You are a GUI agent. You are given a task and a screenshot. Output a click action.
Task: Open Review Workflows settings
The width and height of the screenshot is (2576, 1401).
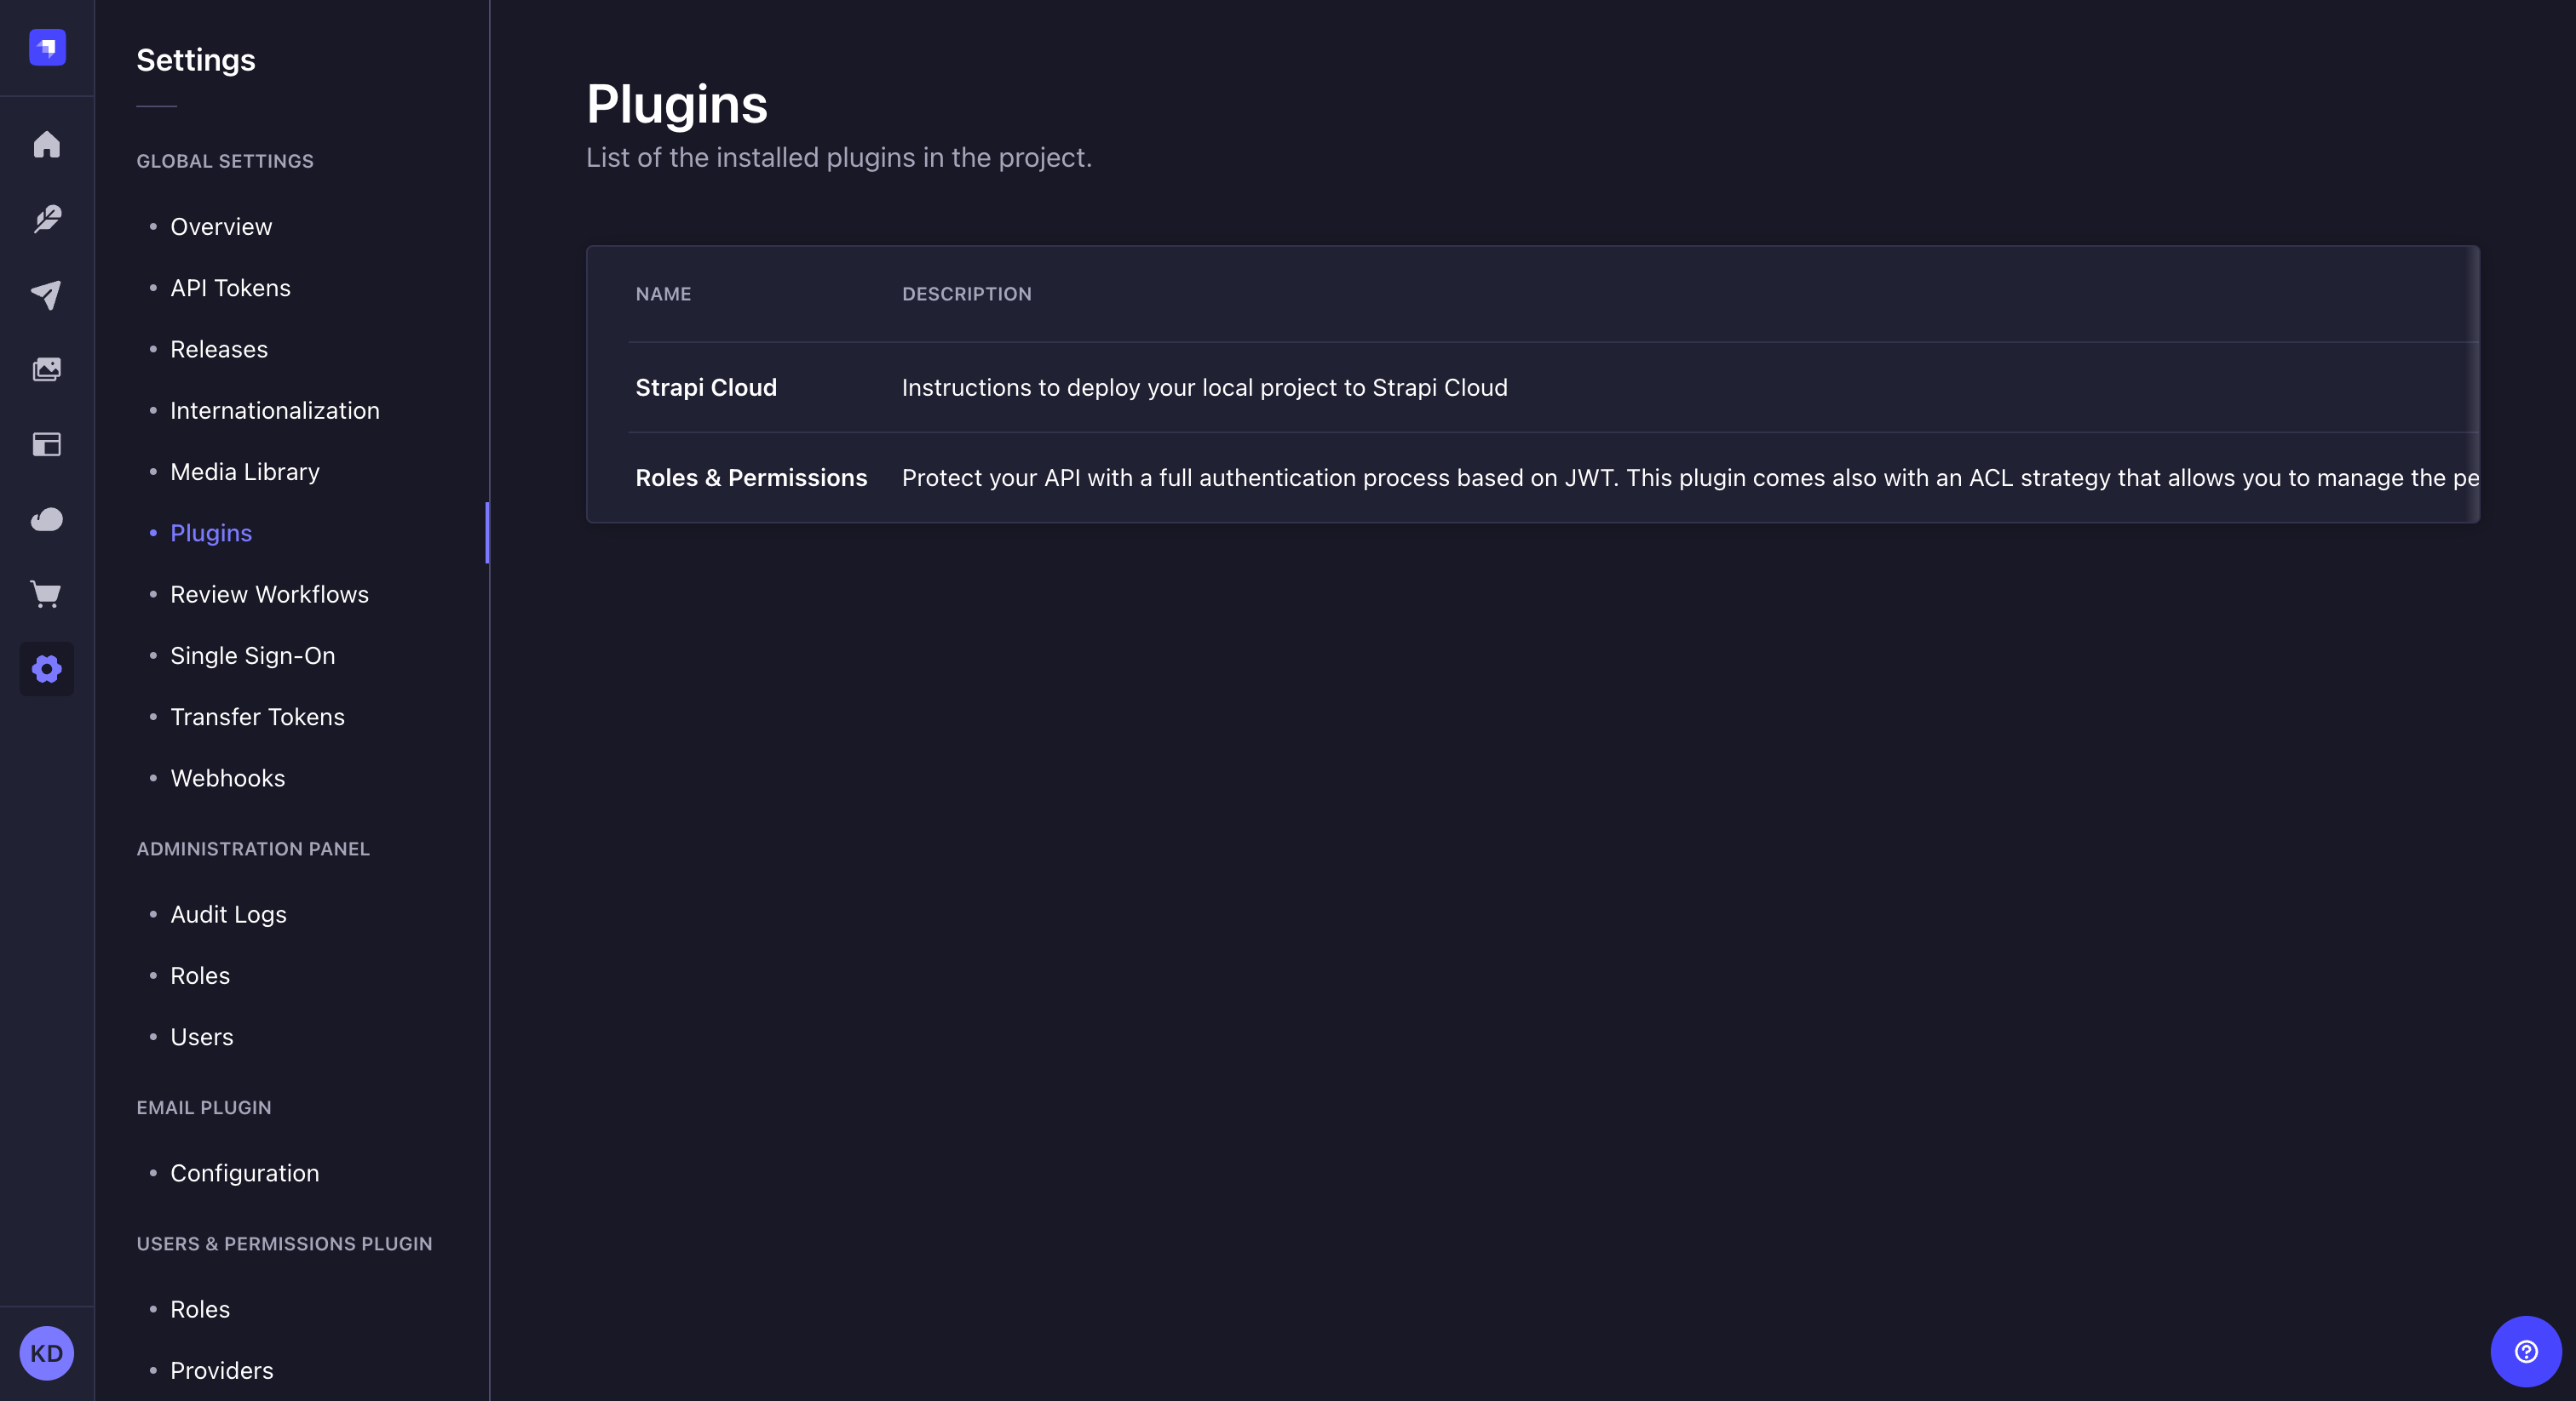point(269,593)
